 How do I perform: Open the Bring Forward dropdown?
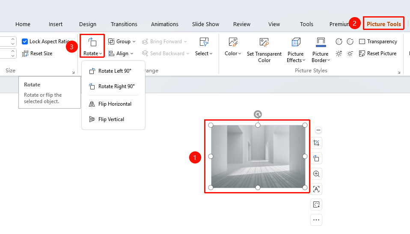164,41
